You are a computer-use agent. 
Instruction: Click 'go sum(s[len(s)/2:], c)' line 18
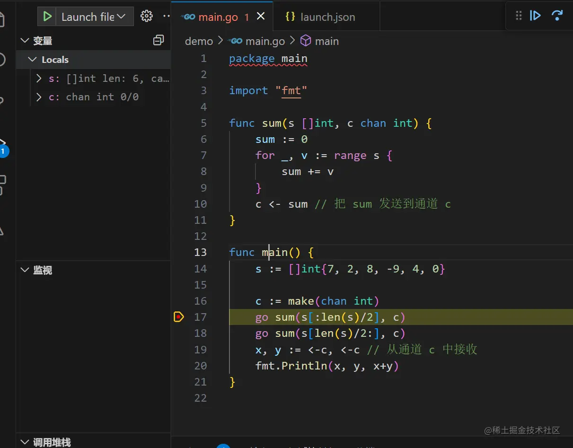pyautogui.click(x=330, y=333)
